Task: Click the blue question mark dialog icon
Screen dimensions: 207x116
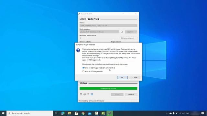Action: click(x=78, y=50)
